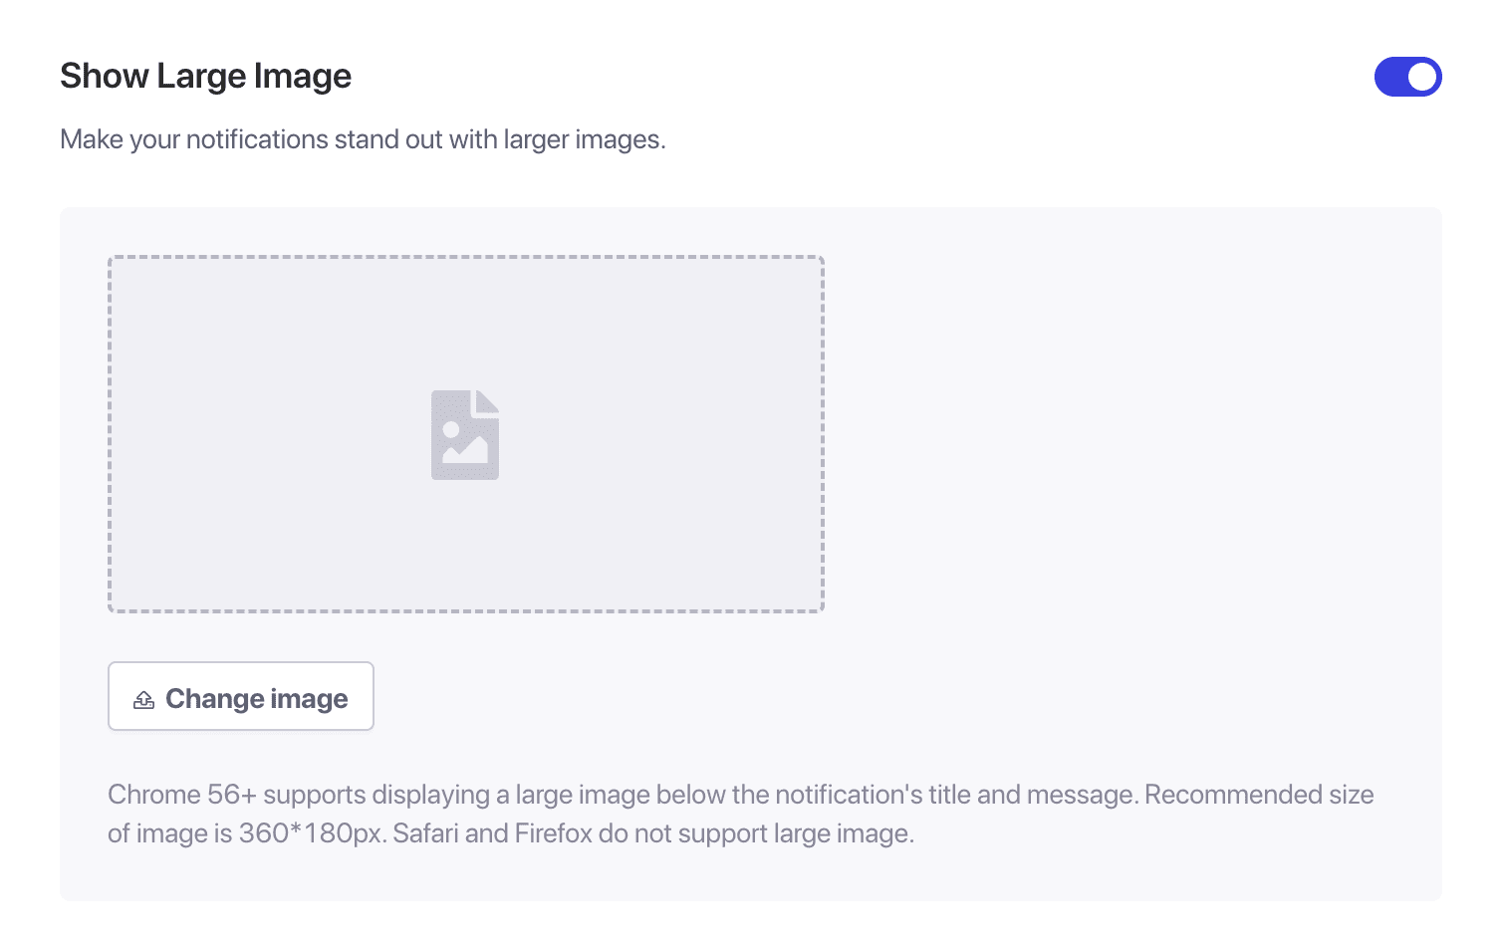Viewport: 1504px width, 942px height.
Task: Click the word "Image" in the heading
Action: tap(303, 77)
